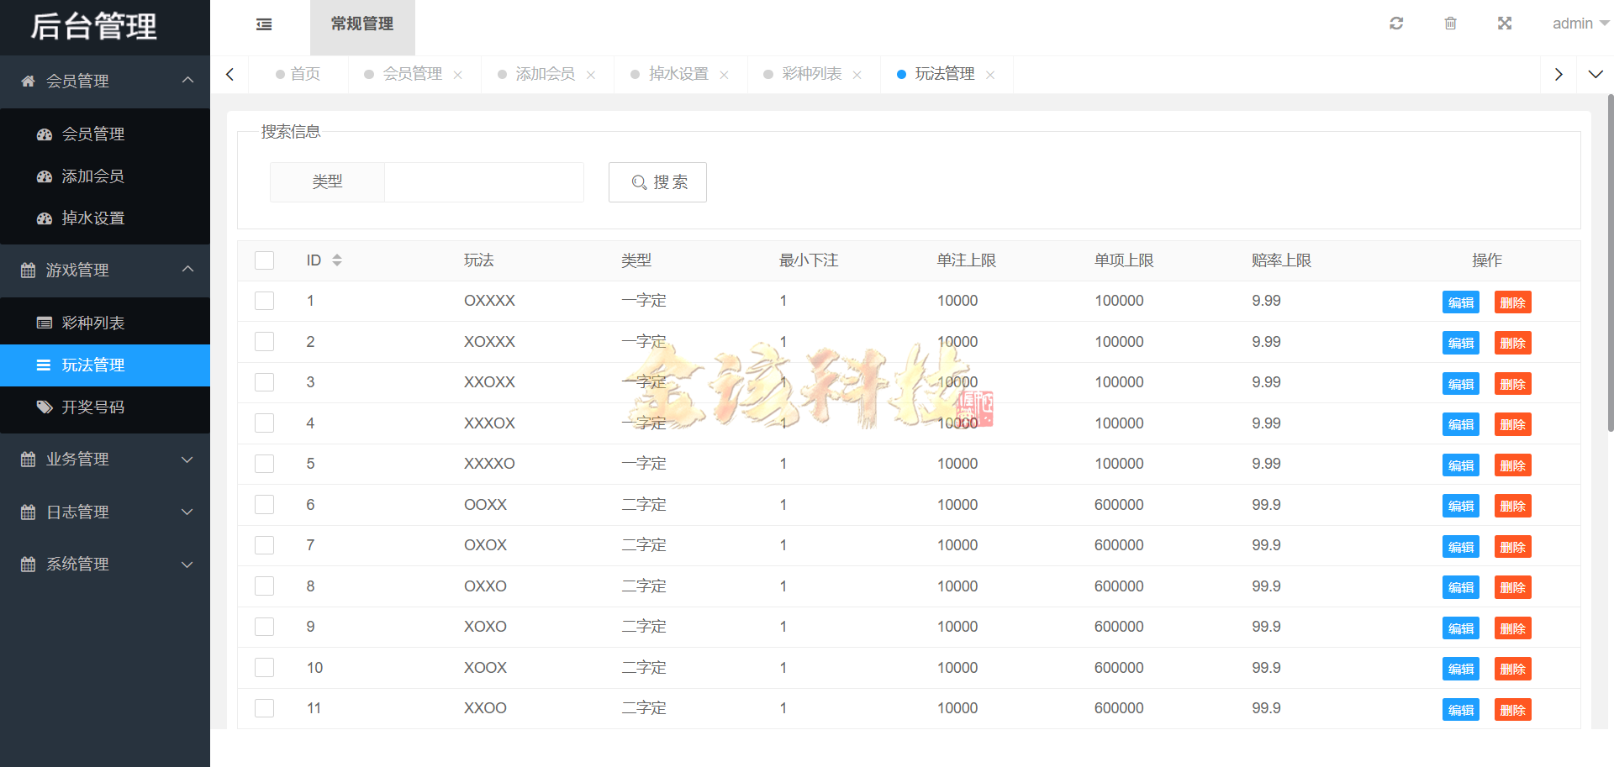The image size is (1614, 767).
Task: Click the refresh icon in the top toolbar
Action: 1396,23
